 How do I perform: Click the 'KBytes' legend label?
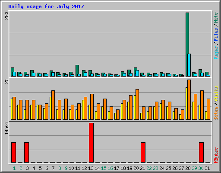(x=216, y=155)
